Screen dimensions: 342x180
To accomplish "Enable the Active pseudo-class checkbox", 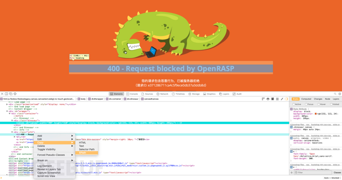I will click(293, 104).
